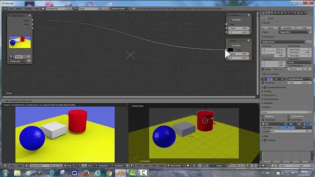
Task: Open image editor type icon in bottom-left header
Action: 5,166
